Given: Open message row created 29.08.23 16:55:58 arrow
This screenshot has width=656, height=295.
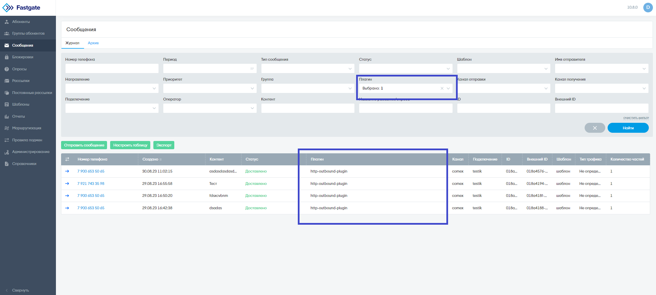Looking at the screenshot, I should click(67, 184).
